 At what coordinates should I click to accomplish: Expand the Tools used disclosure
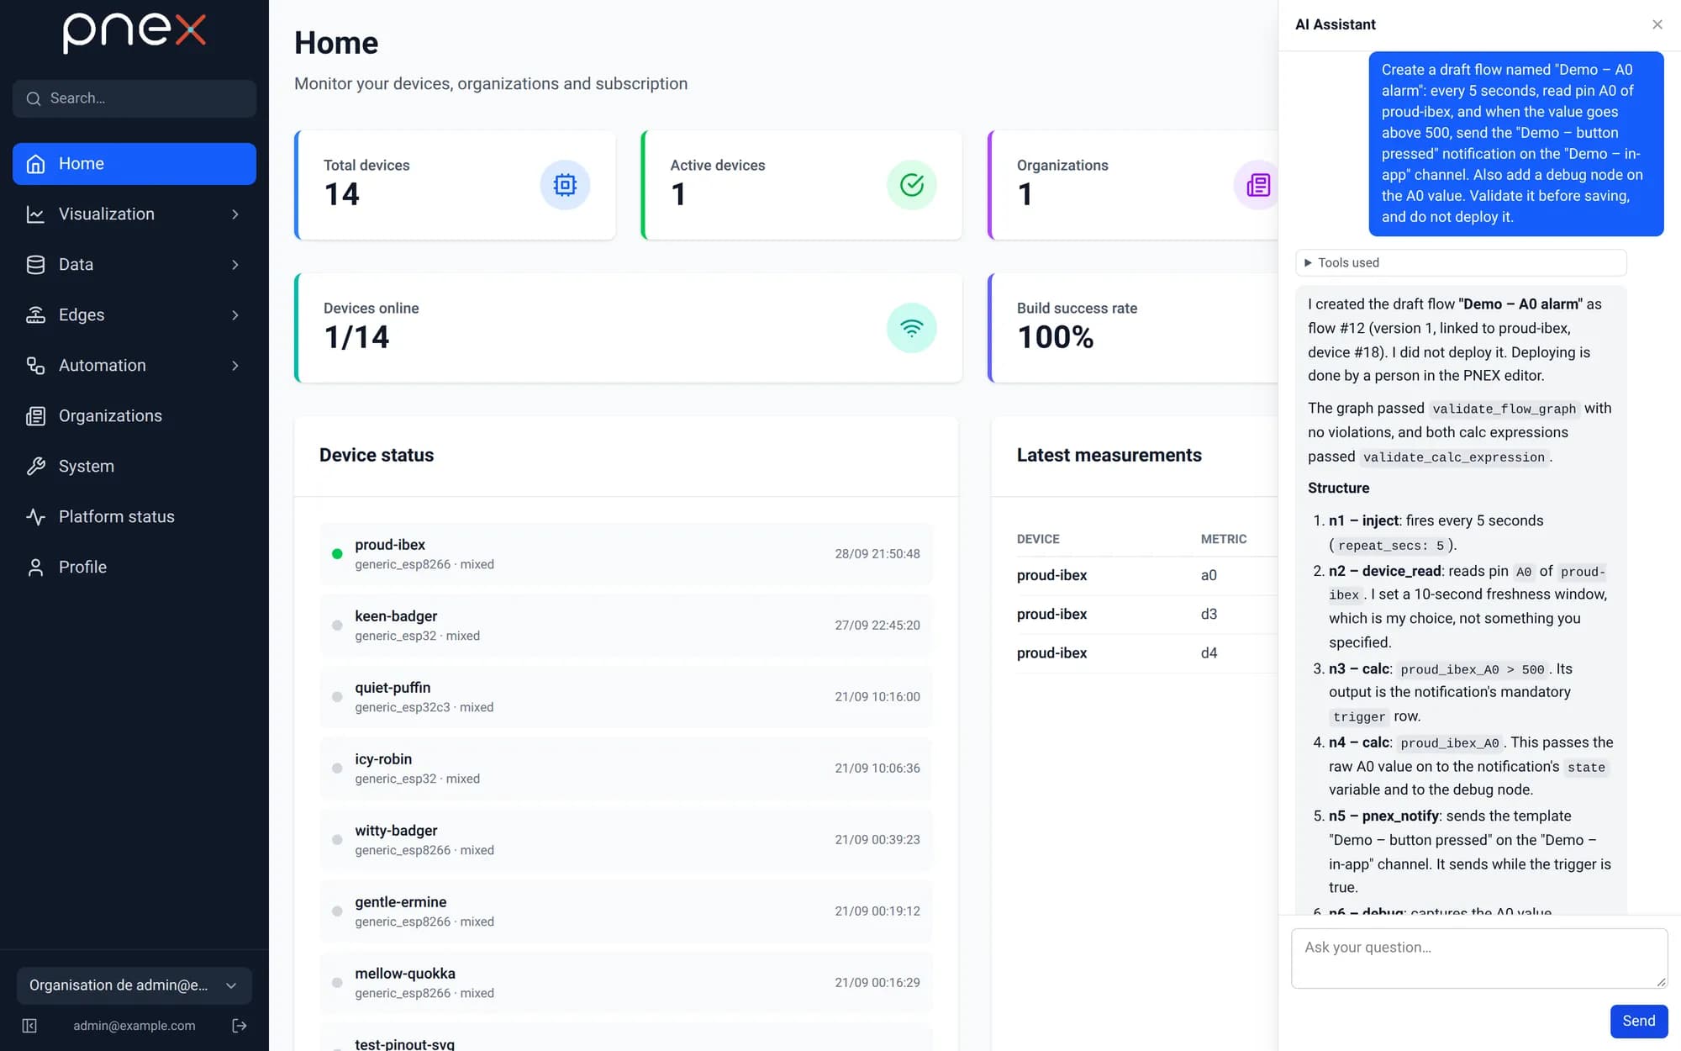click(x=1461, y=262)
